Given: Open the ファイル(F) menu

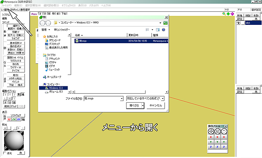Looking at the screenshot, I should pos(7,5).
